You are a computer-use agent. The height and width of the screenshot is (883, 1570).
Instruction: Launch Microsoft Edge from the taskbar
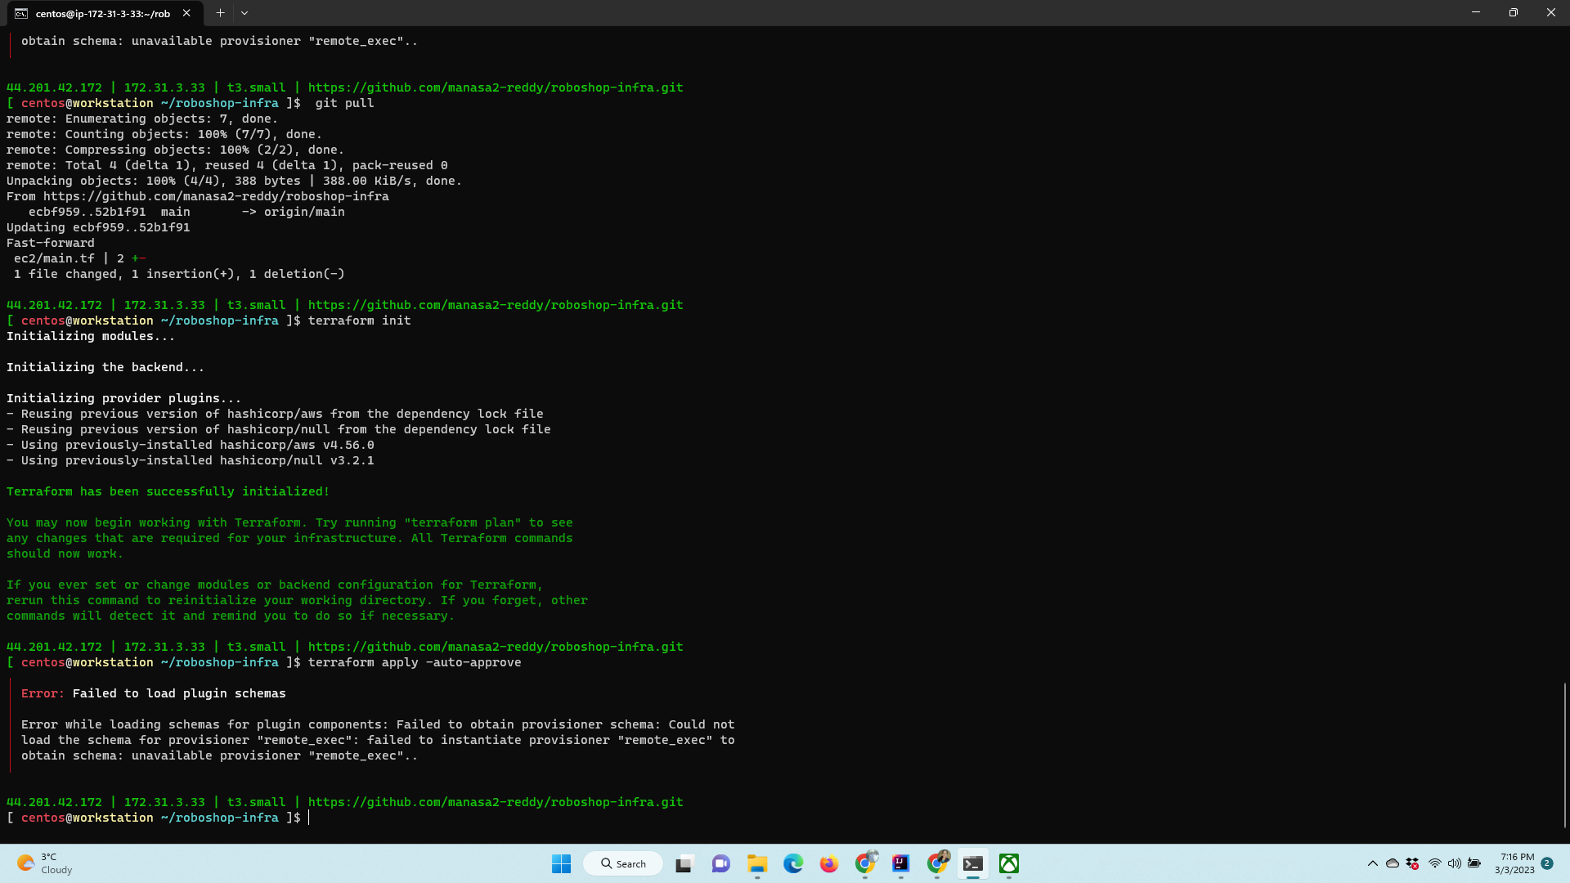(793, 863)
